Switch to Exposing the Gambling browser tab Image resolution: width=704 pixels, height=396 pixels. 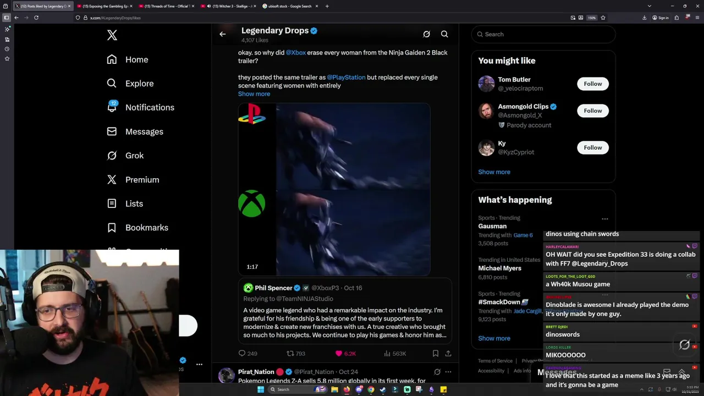point(104,6)
